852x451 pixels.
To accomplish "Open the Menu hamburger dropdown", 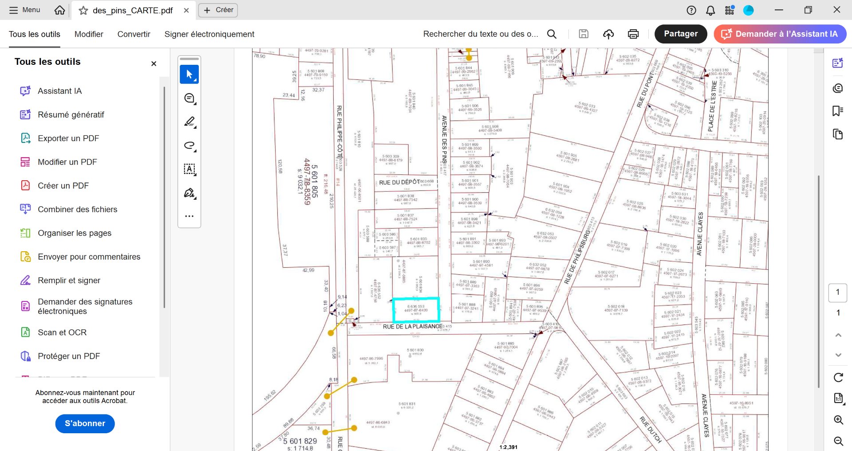I will pos(25,10).
